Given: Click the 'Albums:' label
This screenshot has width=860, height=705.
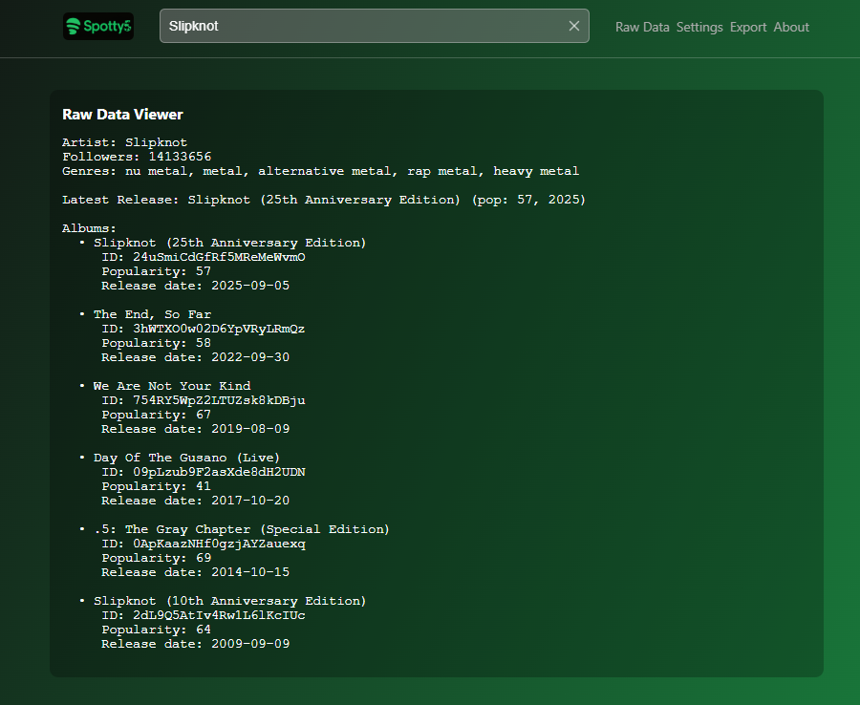Looking at the screenshot, I should 89,228.
